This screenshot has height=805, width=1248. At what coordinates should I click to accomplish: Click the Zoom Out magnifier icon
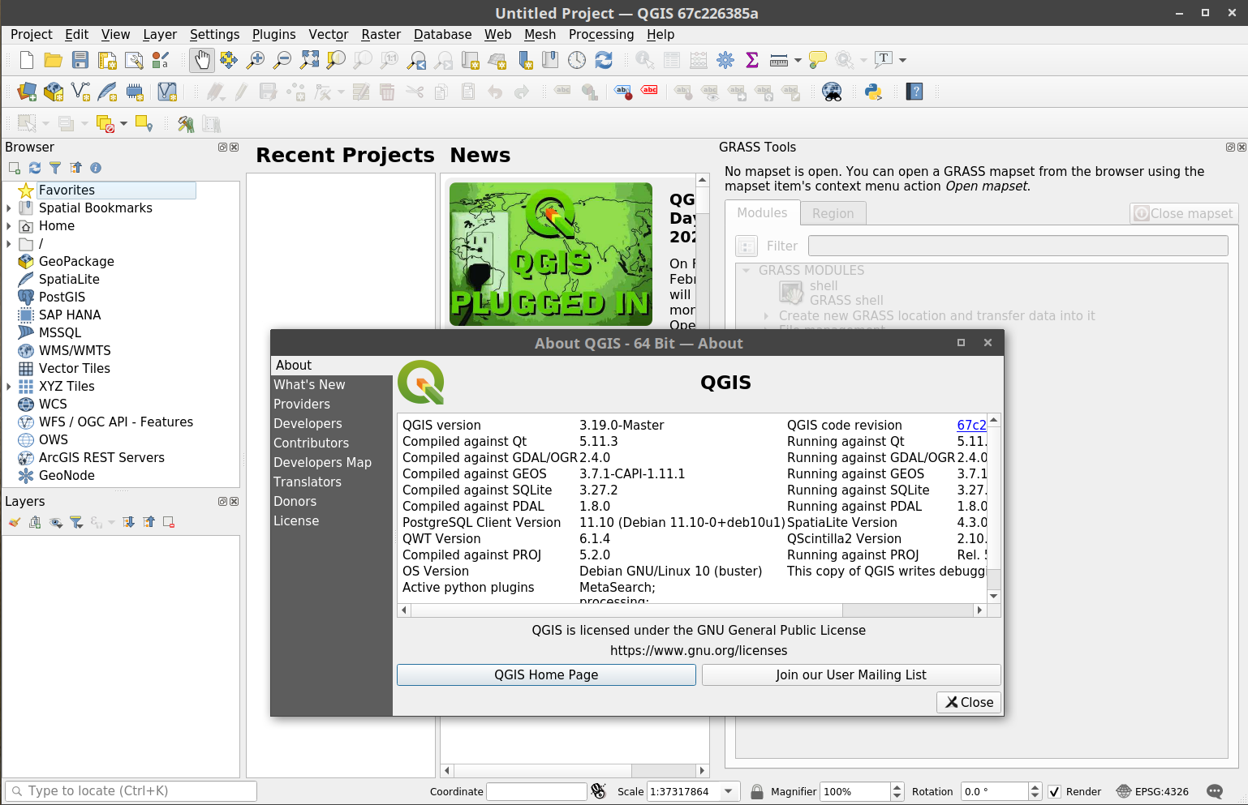(x=282, y=60)
